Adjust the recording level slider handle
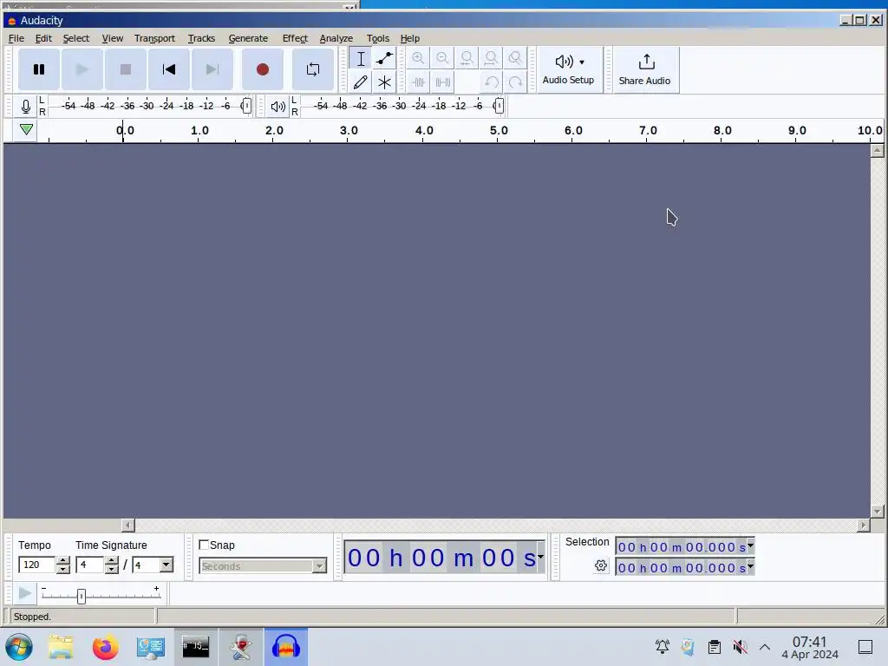 tap(245, 106)
